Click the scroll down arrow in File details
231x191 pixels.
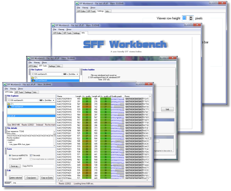[x=54, y=146]
